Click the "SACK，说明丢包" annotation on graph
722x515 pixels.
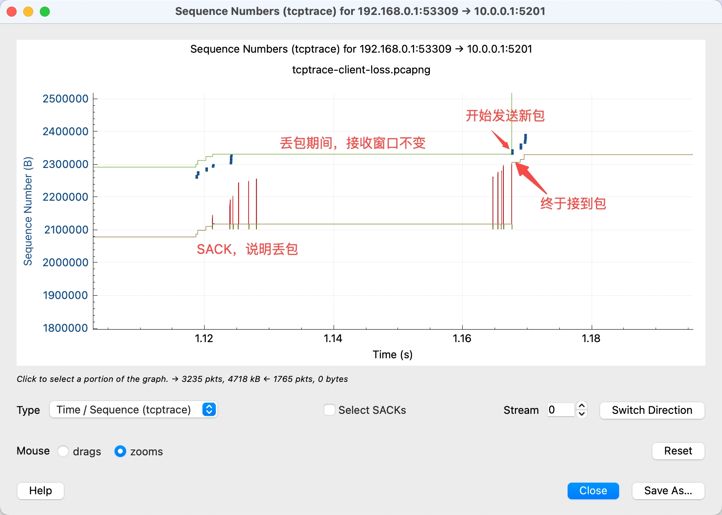(x=247, y=249)
